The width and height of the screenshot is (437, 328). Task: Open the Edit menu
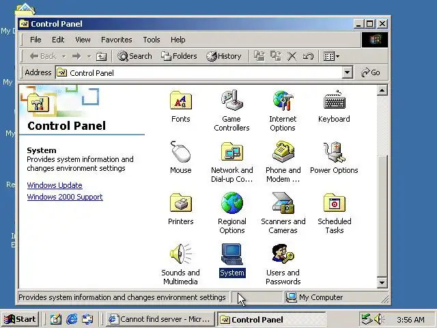coord(58,40)
